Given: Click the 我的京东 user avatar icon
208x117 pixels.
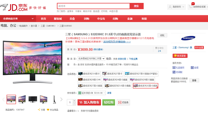Looking at the screenshot, I should pos(170,7).
